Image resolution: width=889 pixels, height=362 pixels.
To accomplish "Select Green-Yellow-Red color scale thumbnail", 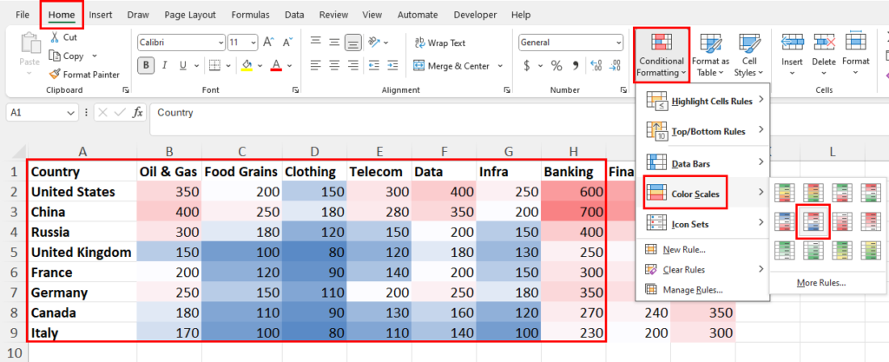I will [x=784, y=192].
